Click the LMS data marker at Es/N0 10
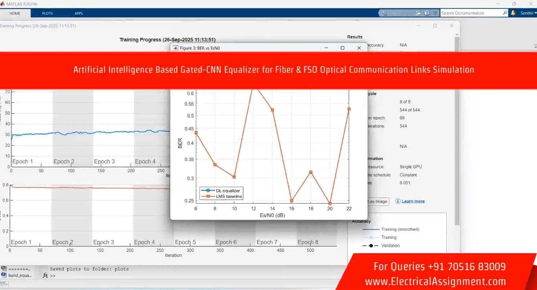This screenshot has height=290, width=537. [234, 177]
